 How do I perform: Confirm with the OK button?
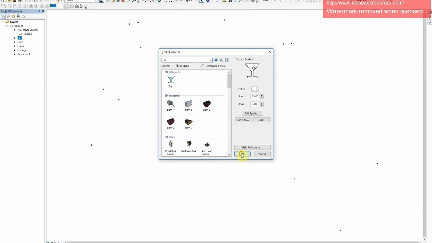pyautogui.click(x=242, y=154)
